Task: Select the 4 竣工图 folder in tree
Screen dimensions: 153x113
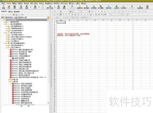Action: [14, 41]
